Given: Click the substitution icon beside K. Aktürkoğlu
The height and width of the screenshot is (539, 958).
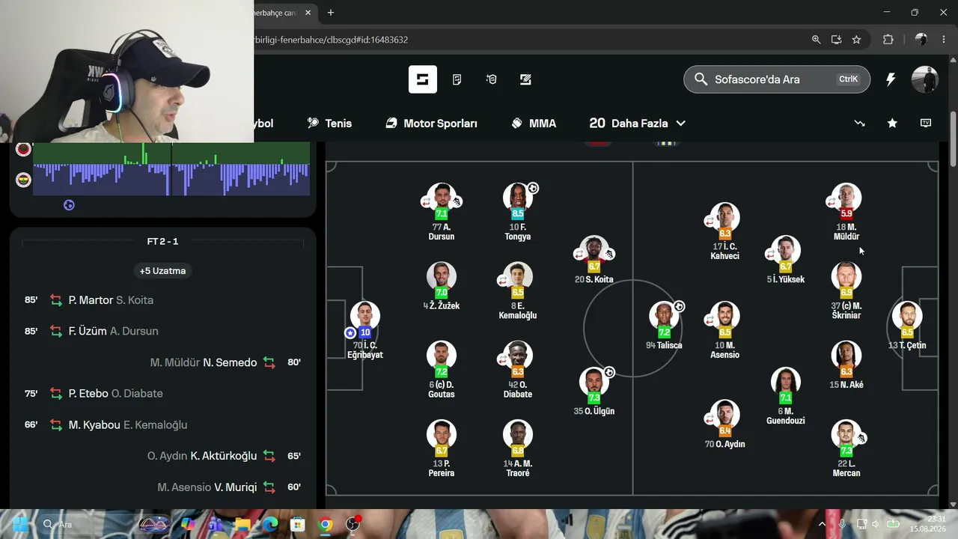Looking at the screenshot, I should click(269, 456).
